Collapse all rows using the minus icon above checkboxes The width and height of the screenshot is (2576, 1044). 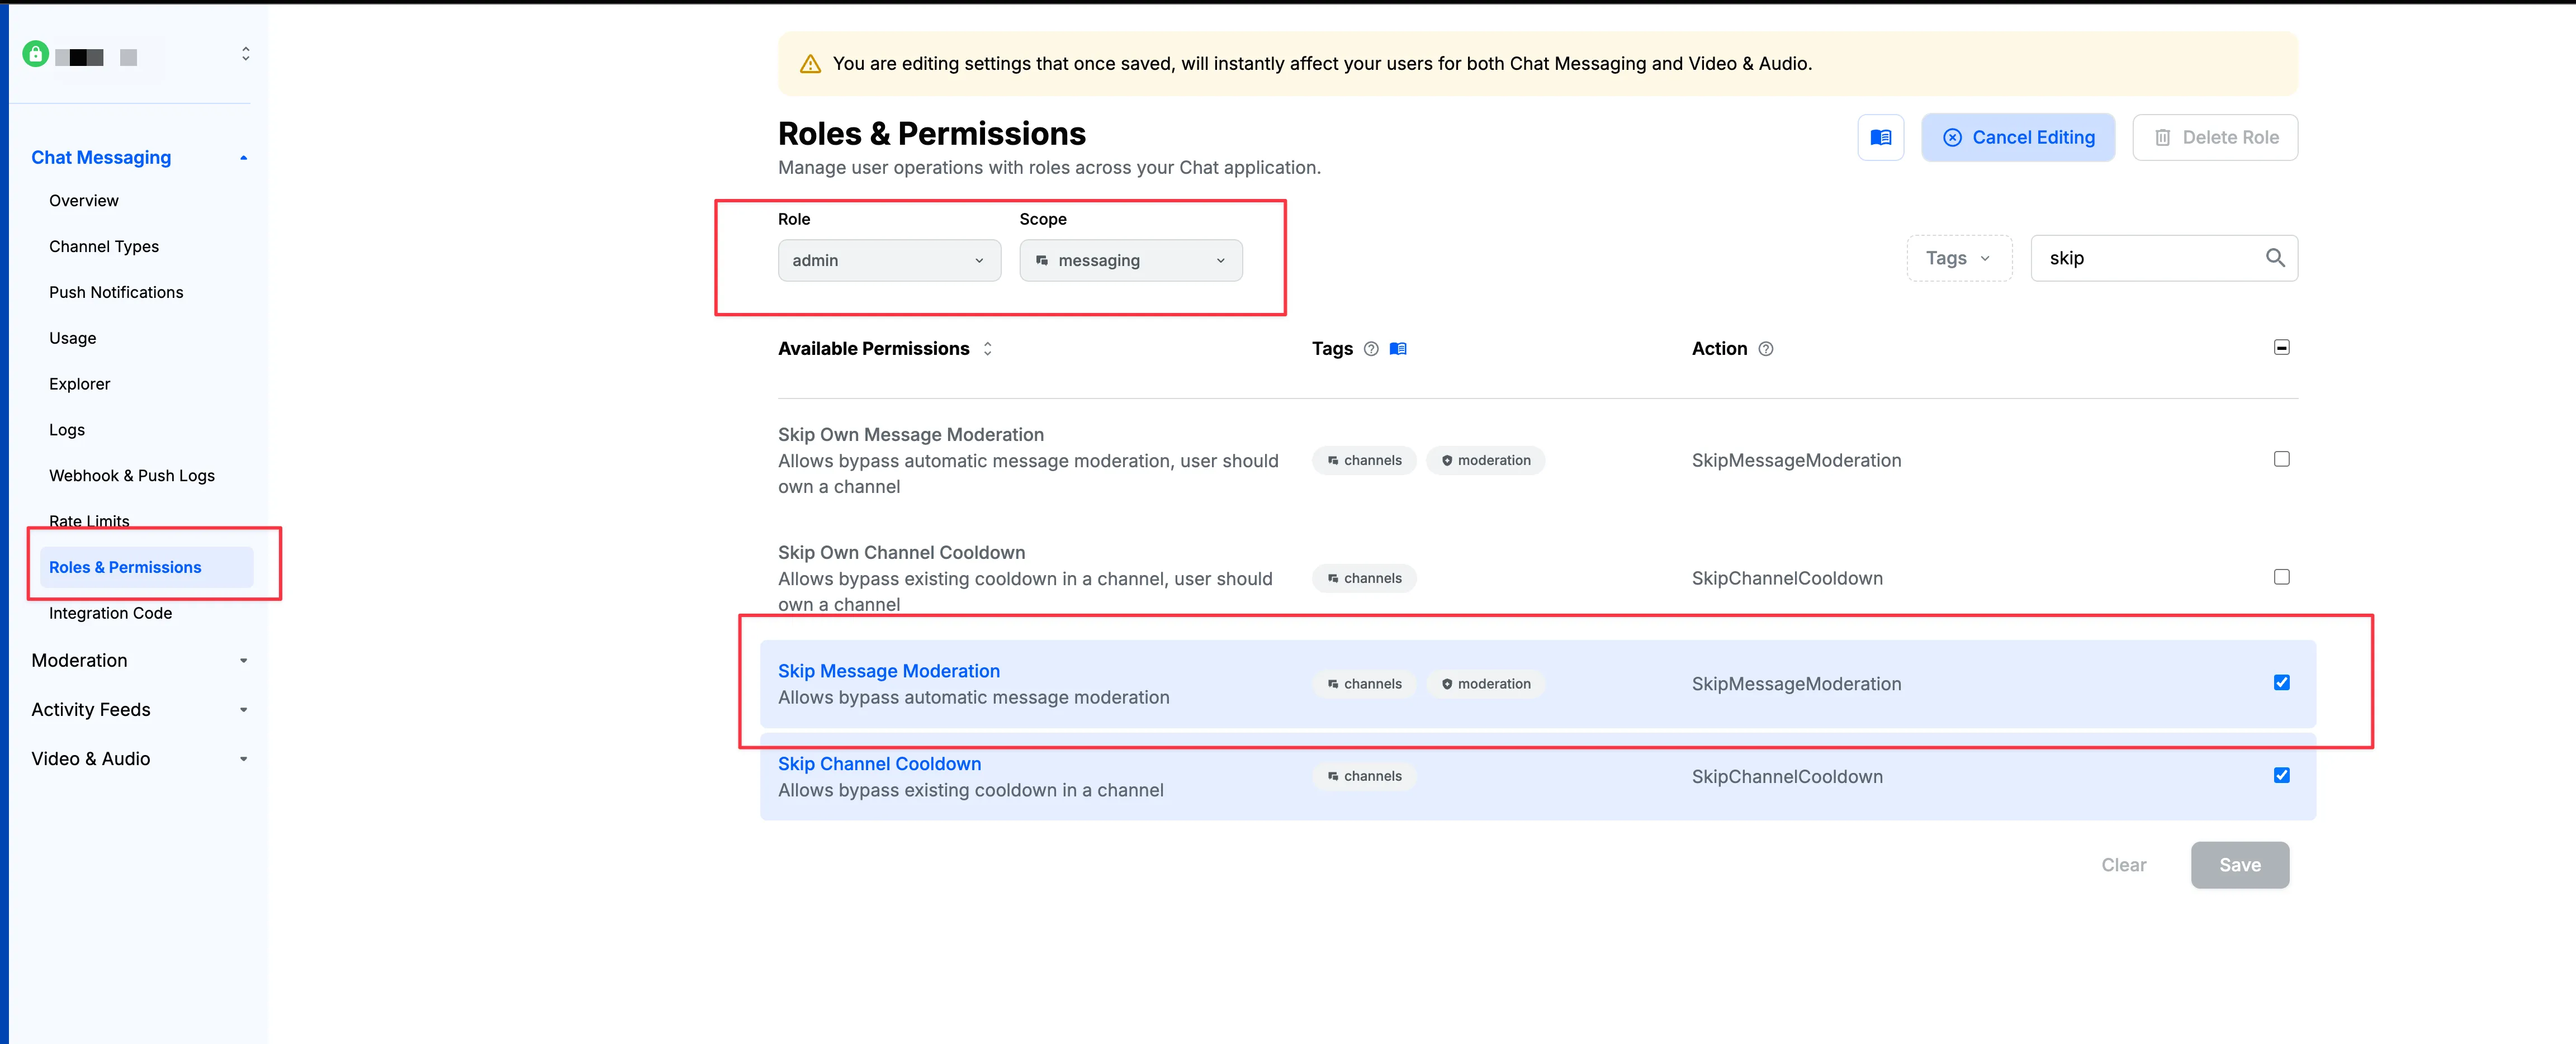pyautogui.click(x=2281, y=347)
